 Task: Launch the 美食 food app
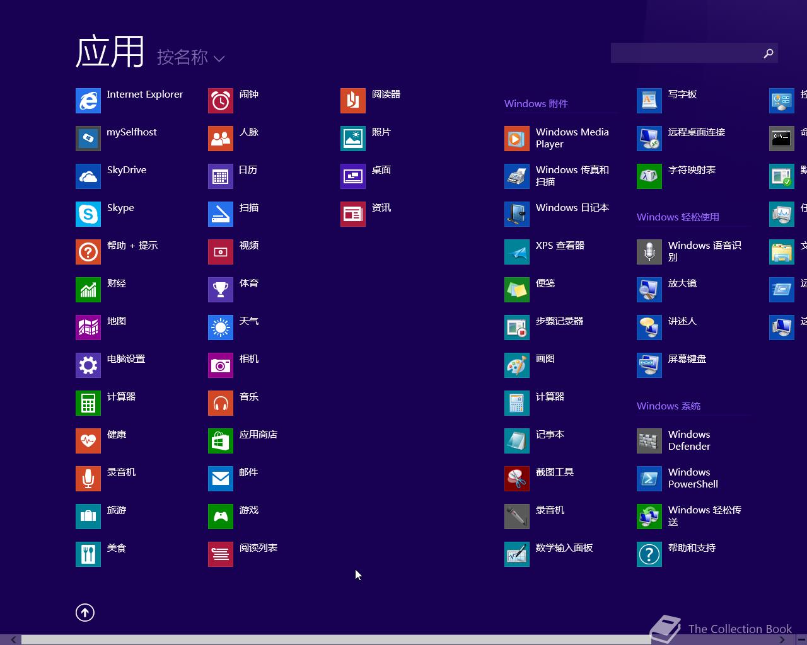click(x=88, y=554)
